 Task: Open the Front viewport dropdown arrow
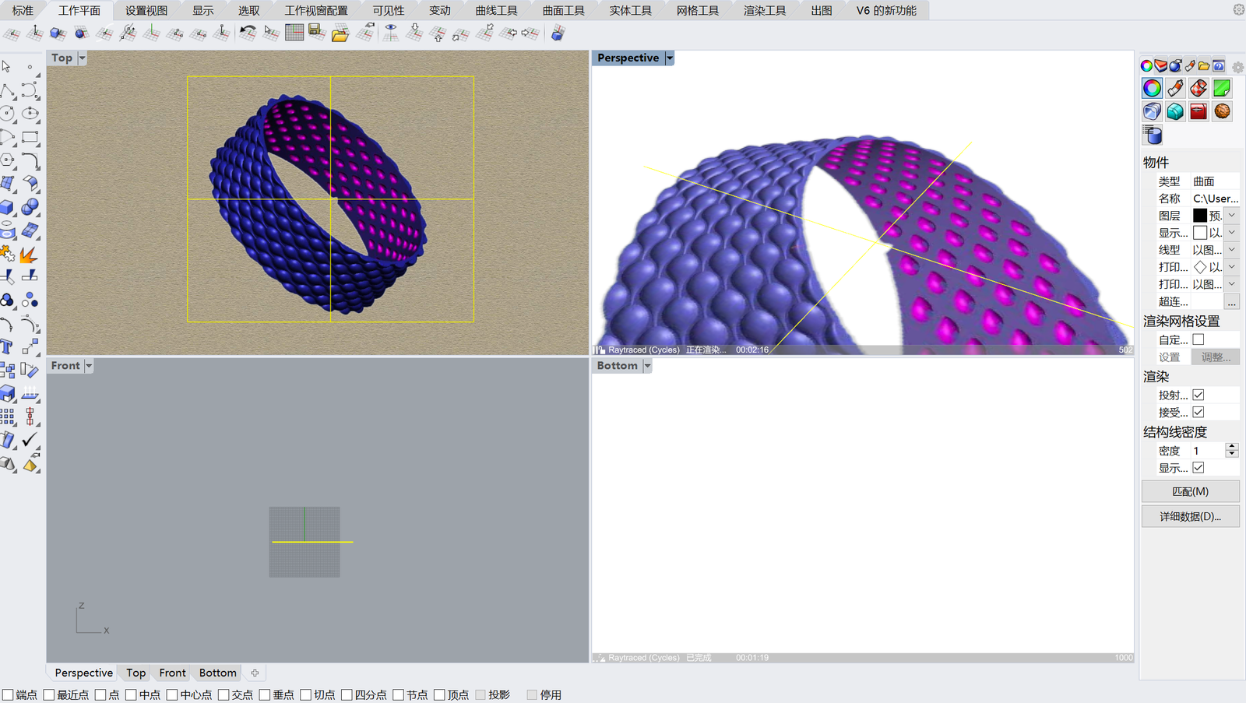pos(89,365)
